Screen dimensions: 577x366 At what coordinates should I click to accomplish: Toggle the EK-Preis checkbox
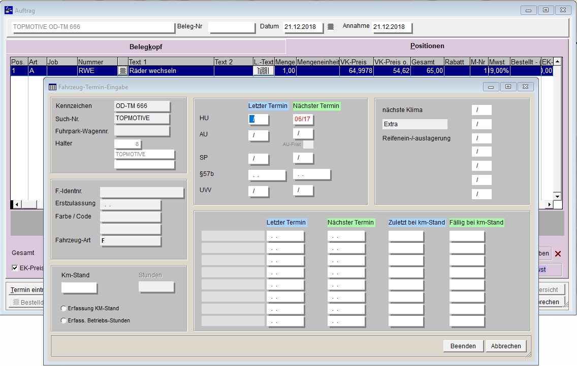[15, 268]
